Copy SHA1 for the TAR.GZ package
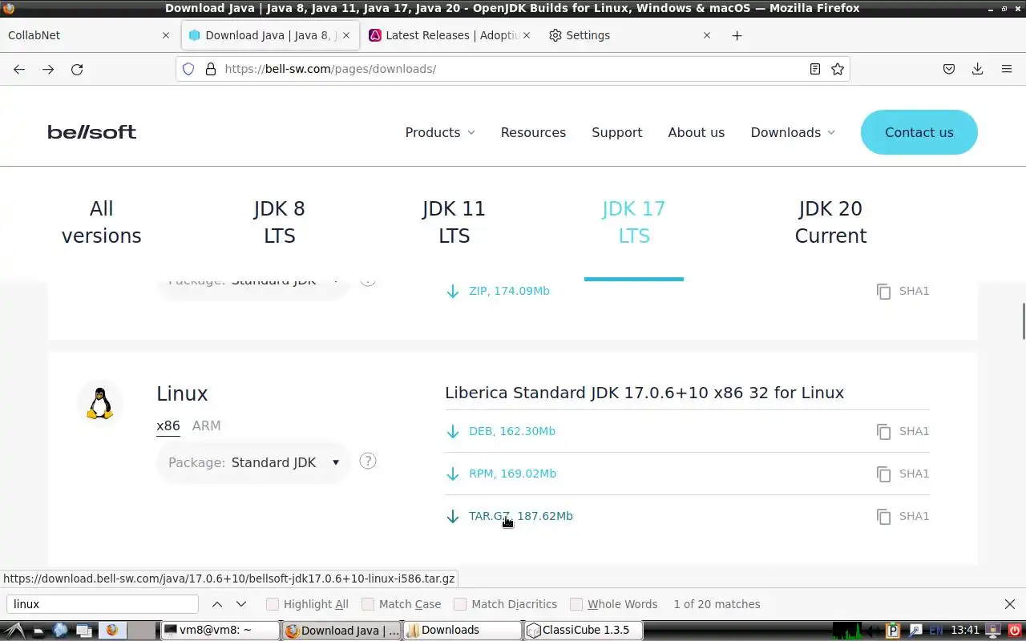The height and width of the screenshot is (641, 1026). 903,516
